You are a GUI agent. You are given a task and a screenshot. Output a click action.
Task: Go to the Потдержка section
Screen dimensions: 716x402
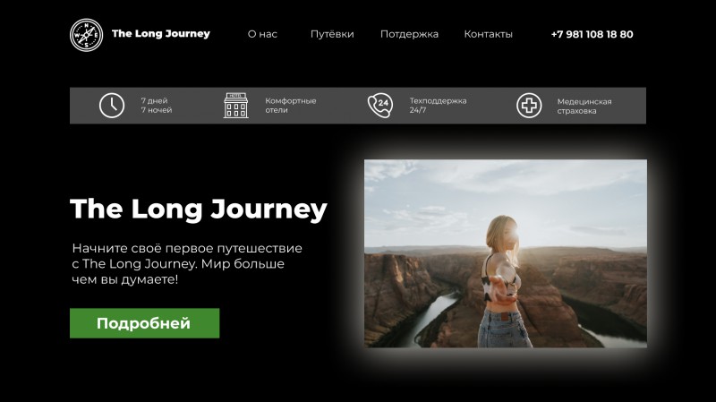point(409,34)
